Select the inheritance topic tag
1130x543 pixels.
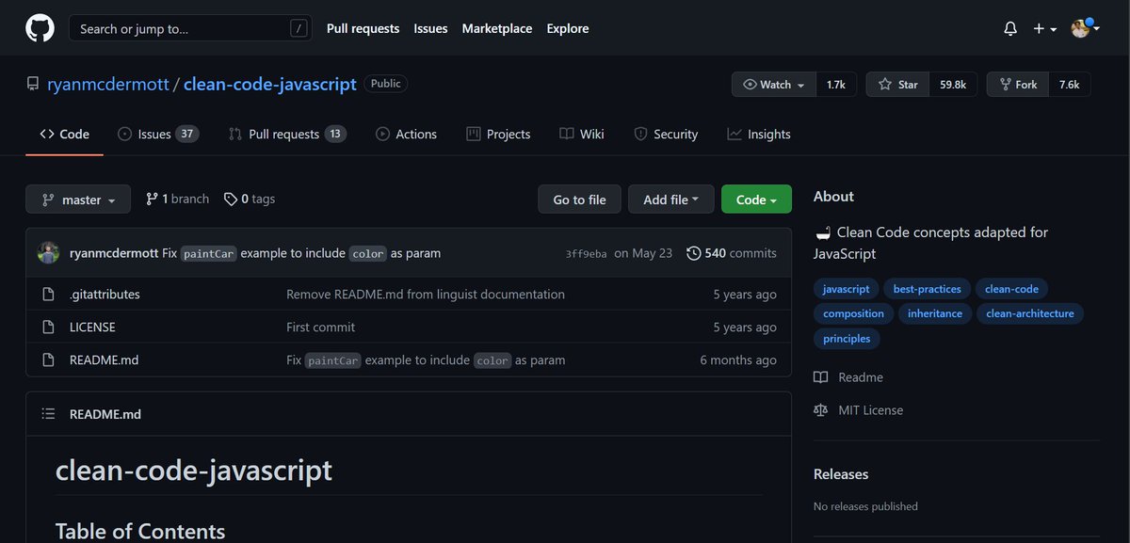[935, 313]
